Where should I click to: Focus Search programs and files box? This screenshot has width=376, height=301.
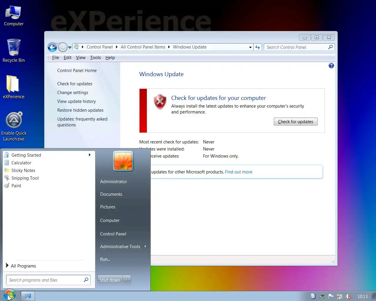[x=48, y=280]
